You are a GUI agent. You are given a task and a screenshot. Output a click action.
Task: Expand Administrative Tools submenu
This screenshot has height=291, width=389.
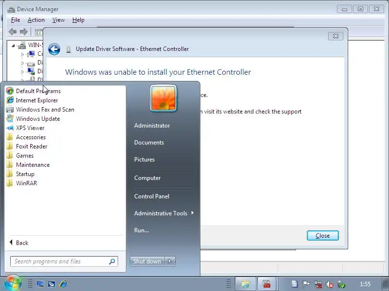pos(164,213)
